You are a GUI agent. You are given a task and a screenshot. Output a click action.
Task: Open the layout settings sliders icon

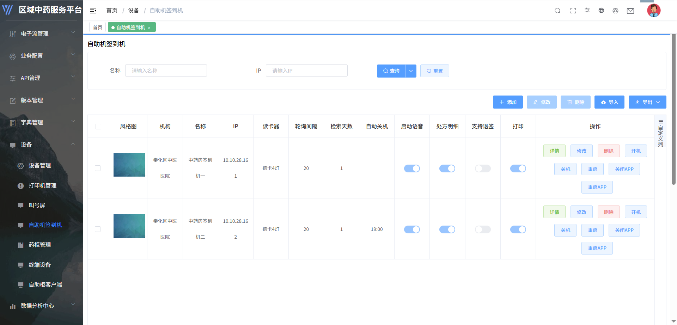(x=587, y=10)
